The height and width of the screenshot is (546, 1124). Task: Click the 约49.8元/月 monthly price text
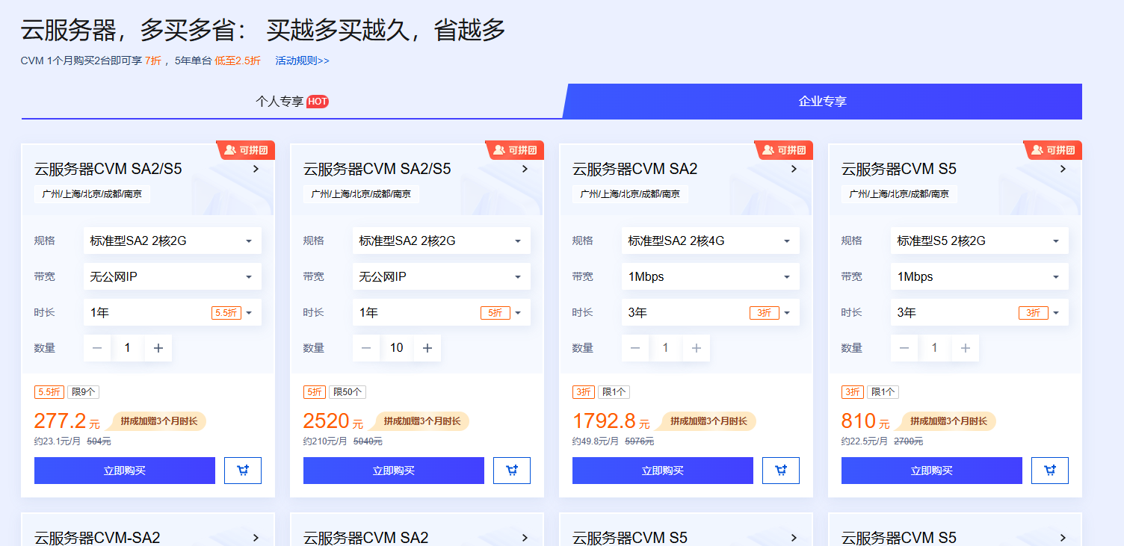(x=596, y=441)
